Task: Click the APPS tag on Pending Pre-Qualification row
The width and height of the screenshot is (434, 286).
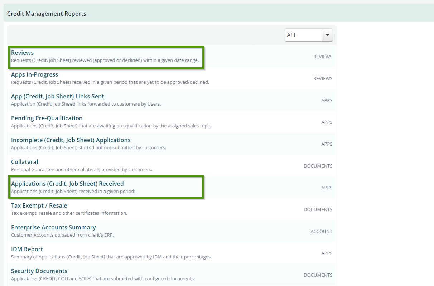Action: click(x=327, y=122)
